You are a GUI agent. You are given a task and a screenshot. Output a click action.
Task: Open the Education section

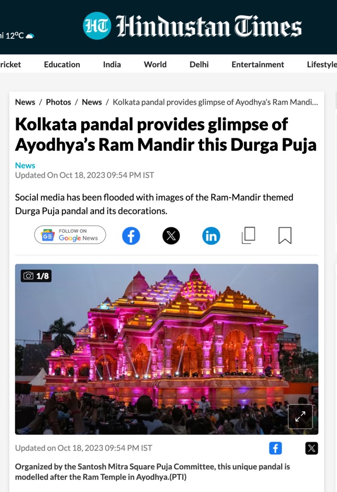[x=62, y=64]
